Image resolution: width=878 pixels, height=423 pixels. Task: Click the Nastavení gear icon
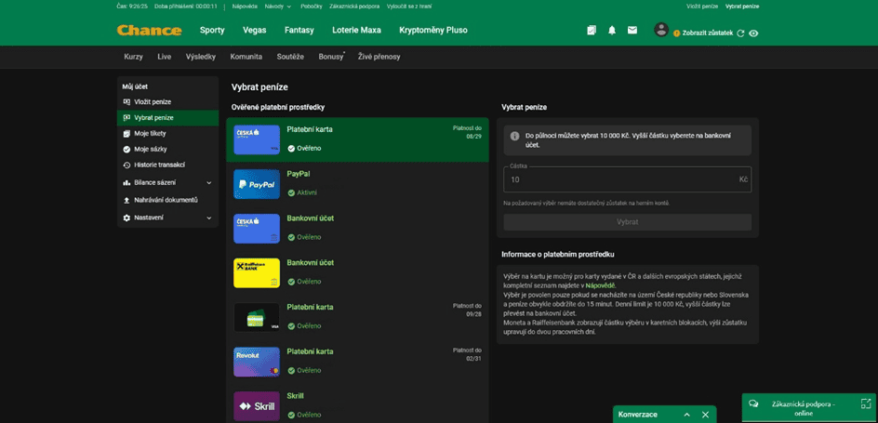(126, 218)
